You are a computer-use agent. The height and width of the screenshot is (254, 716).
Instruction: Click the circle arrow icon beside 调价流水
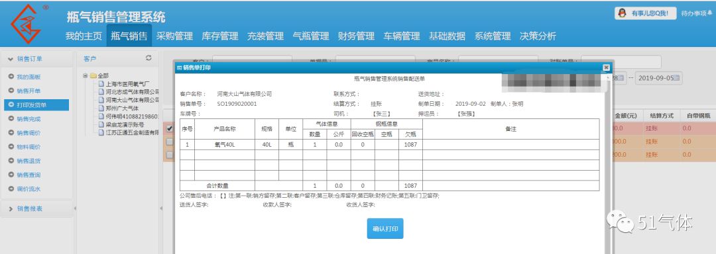pos(11,189)
